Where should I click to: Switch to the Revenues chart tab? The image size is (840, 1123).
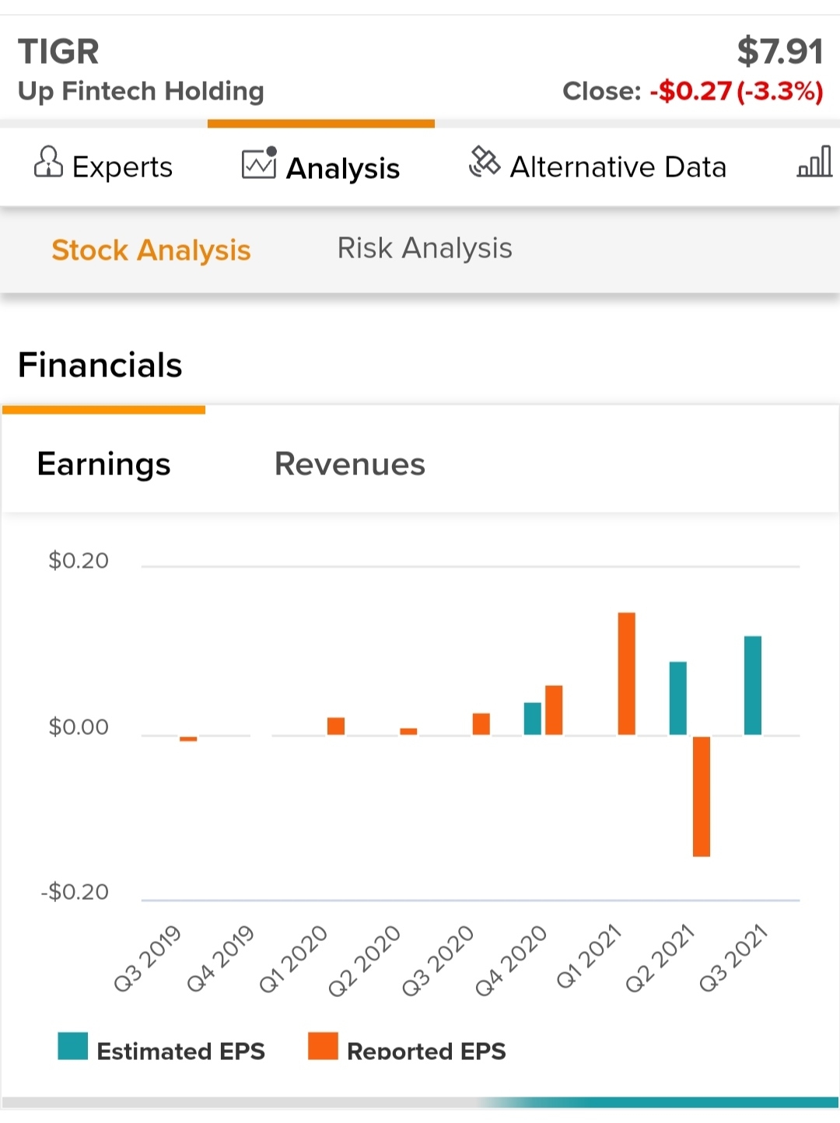pyautogui.click(x=350, y=464)
